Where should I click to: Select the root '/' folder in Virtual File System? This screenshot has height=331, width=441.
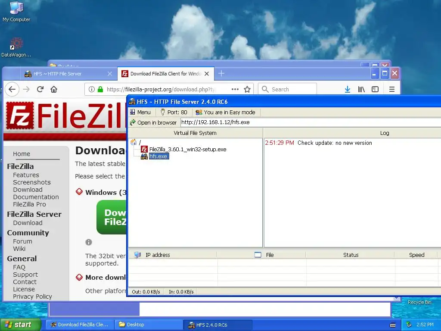(140, 142)
